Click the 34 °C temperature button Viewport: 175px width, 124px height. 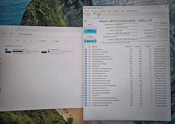coord(90,41)
